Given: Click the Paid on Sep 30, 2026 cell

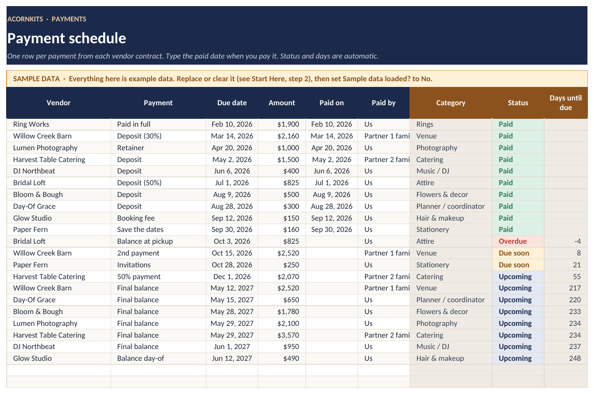Looking at the screenshot, I should tap(332, 229).
